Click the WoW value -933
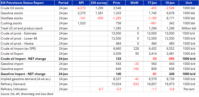199x97 pixels. click(x=136, y=84)
